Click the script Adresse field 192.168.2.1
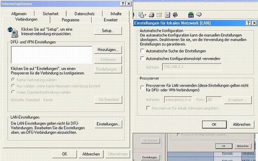The height and width of the screenshot is (161, 258). [192, 67]
